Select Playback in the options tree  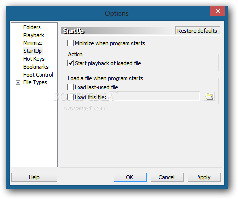point(34,35)
